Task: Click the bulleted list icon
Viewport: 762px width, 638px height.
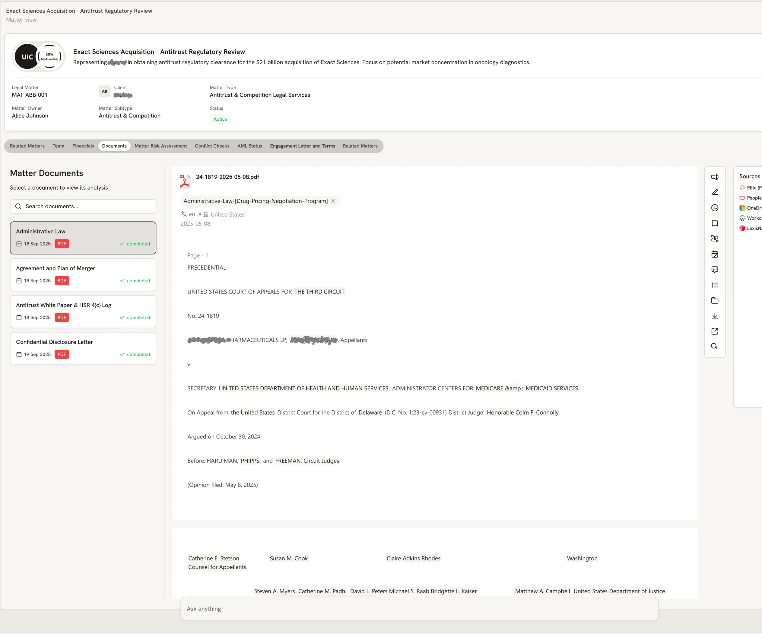Action: click(x=714, y=285)
